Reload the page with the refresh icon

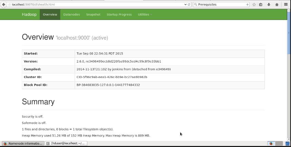pos(189,4)
